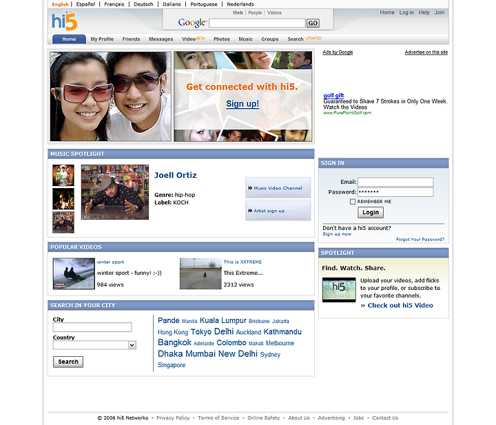Click the top-right Join link
The height and width of the screenshot is (425, 496).
439,12
